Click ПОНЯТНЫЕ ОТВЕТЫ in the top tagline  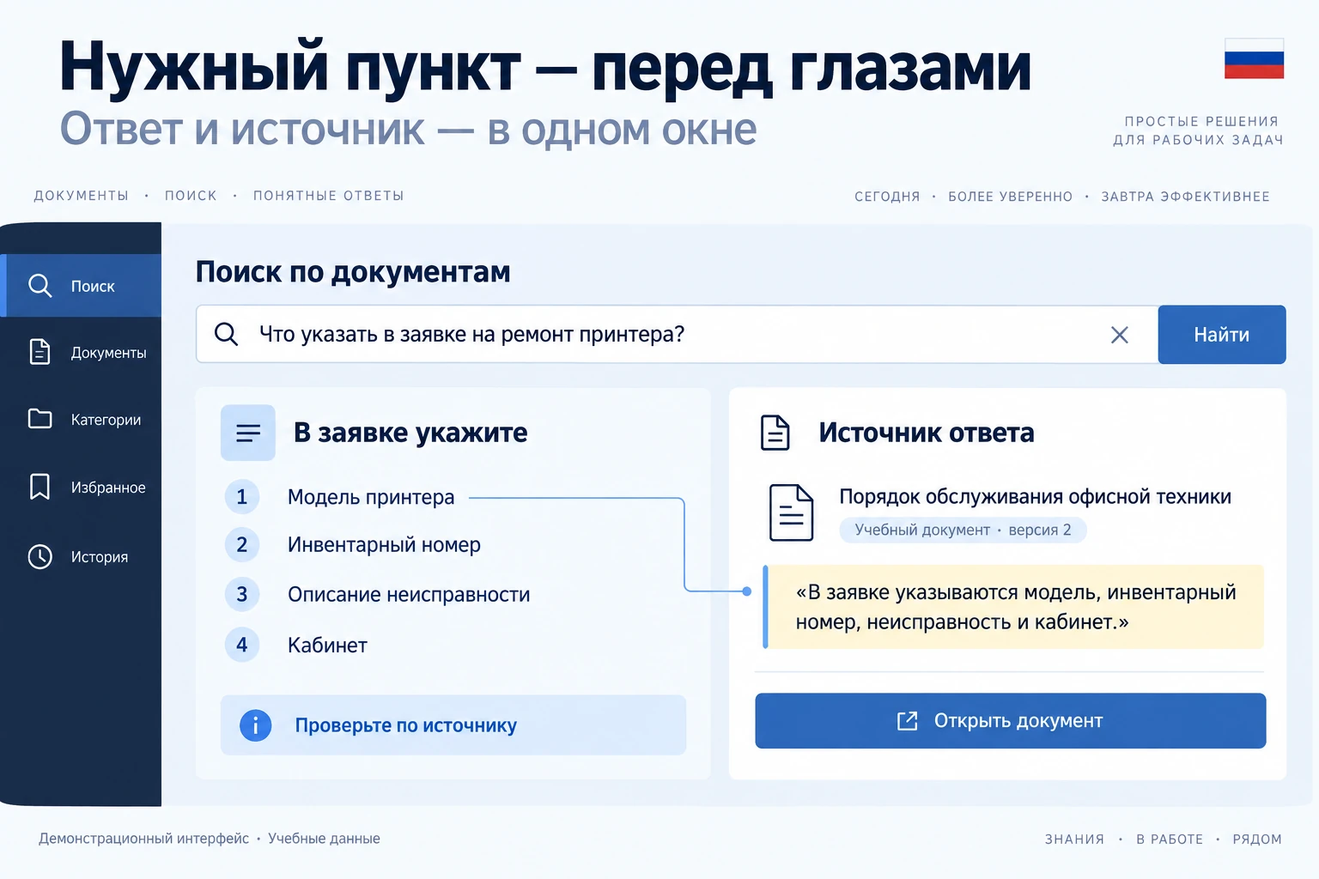coord(329,196)
